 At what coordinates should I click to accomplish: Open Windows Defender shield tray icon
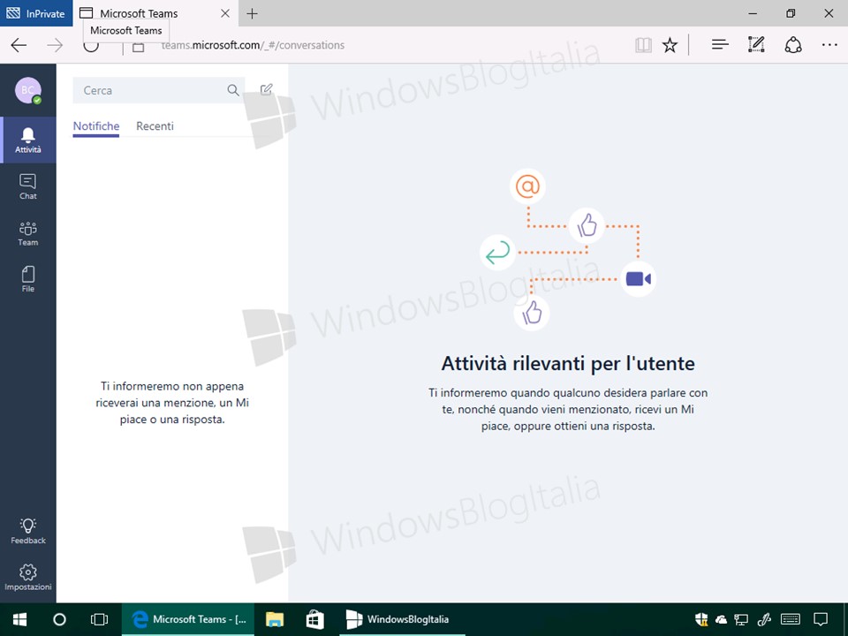coord(701,619)
